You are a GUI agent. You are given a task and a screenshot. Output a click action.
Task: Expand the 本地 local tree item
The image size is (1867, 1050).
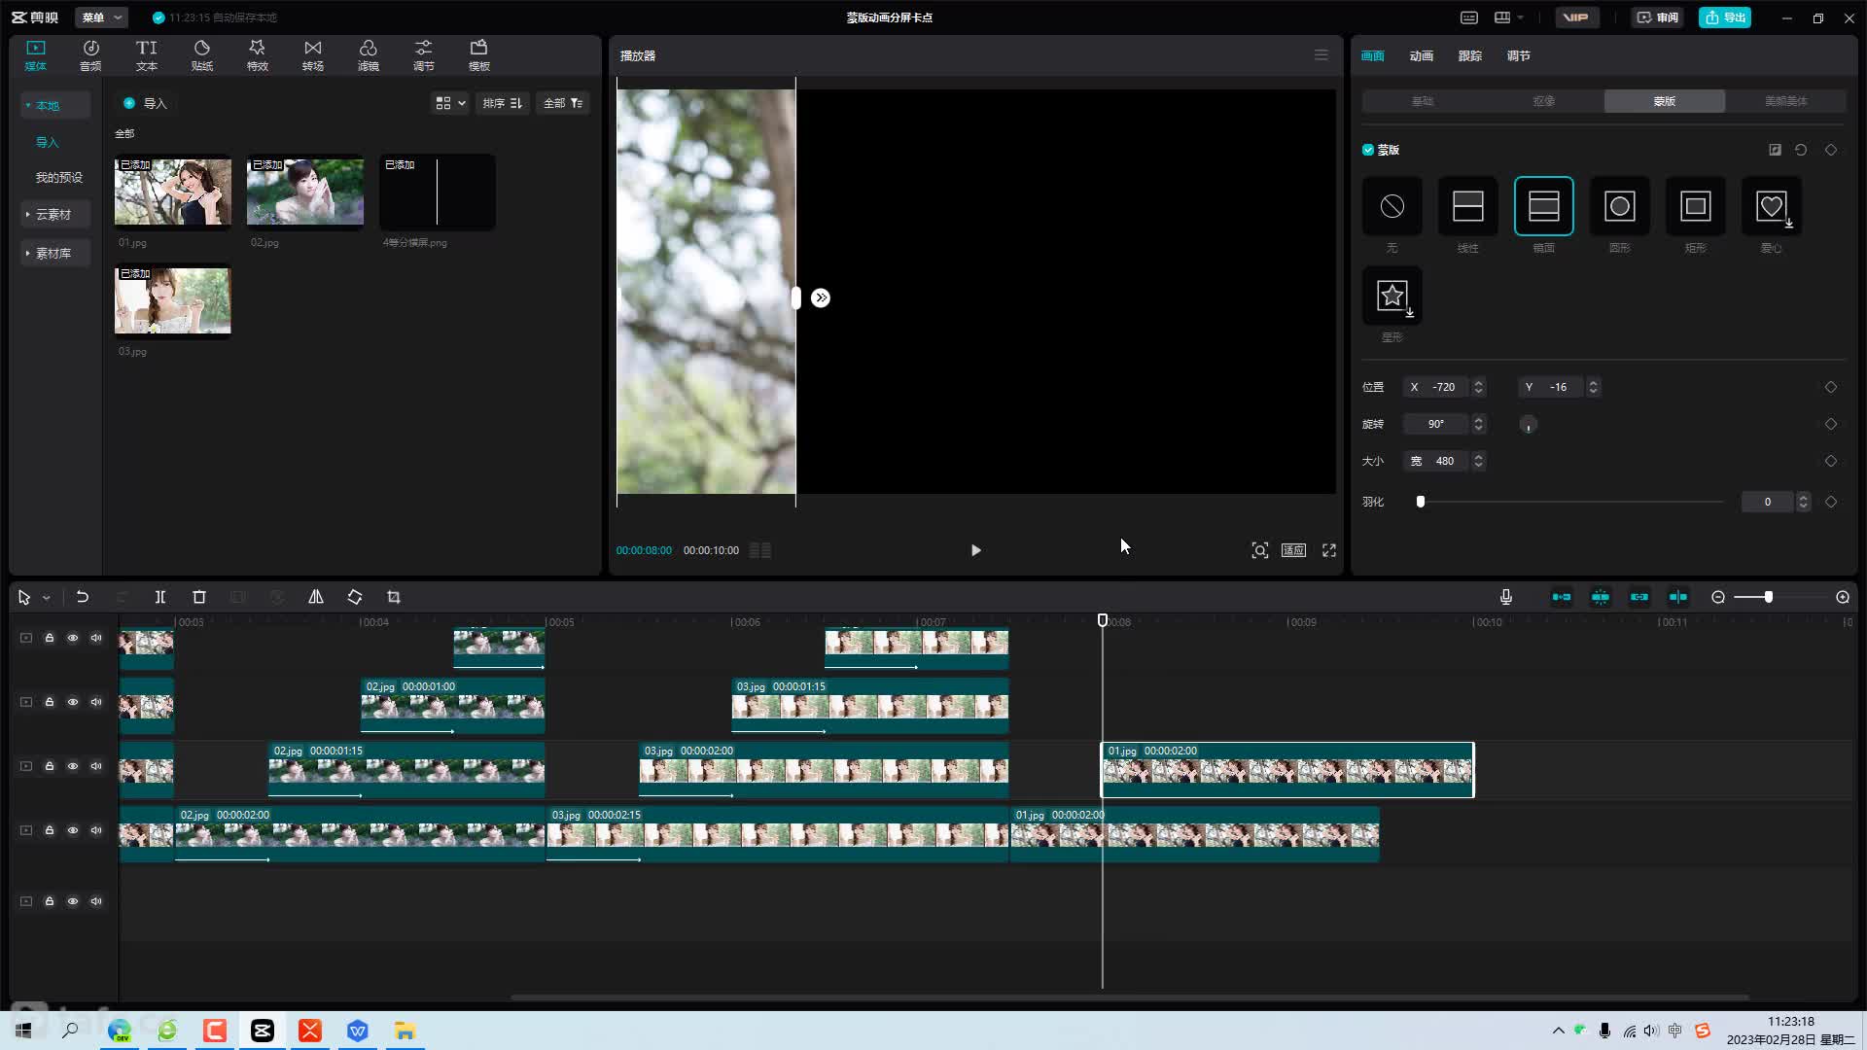click(55, 105)
